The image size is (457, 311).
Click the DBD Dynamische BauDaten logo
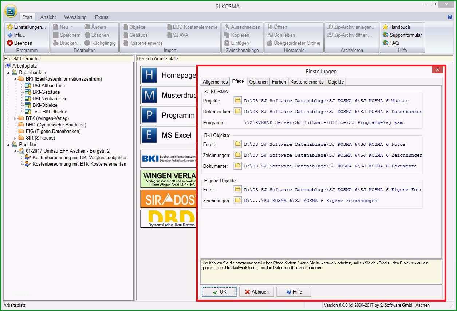[x=169, y=219]
